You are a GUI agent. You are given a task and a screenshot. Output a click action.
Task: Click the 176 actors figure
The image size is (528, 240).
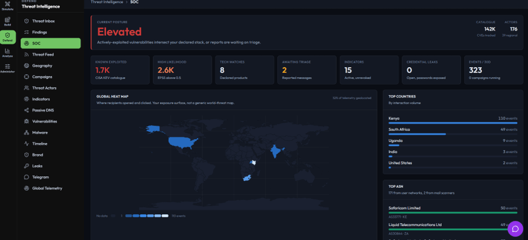click(513, 29)
